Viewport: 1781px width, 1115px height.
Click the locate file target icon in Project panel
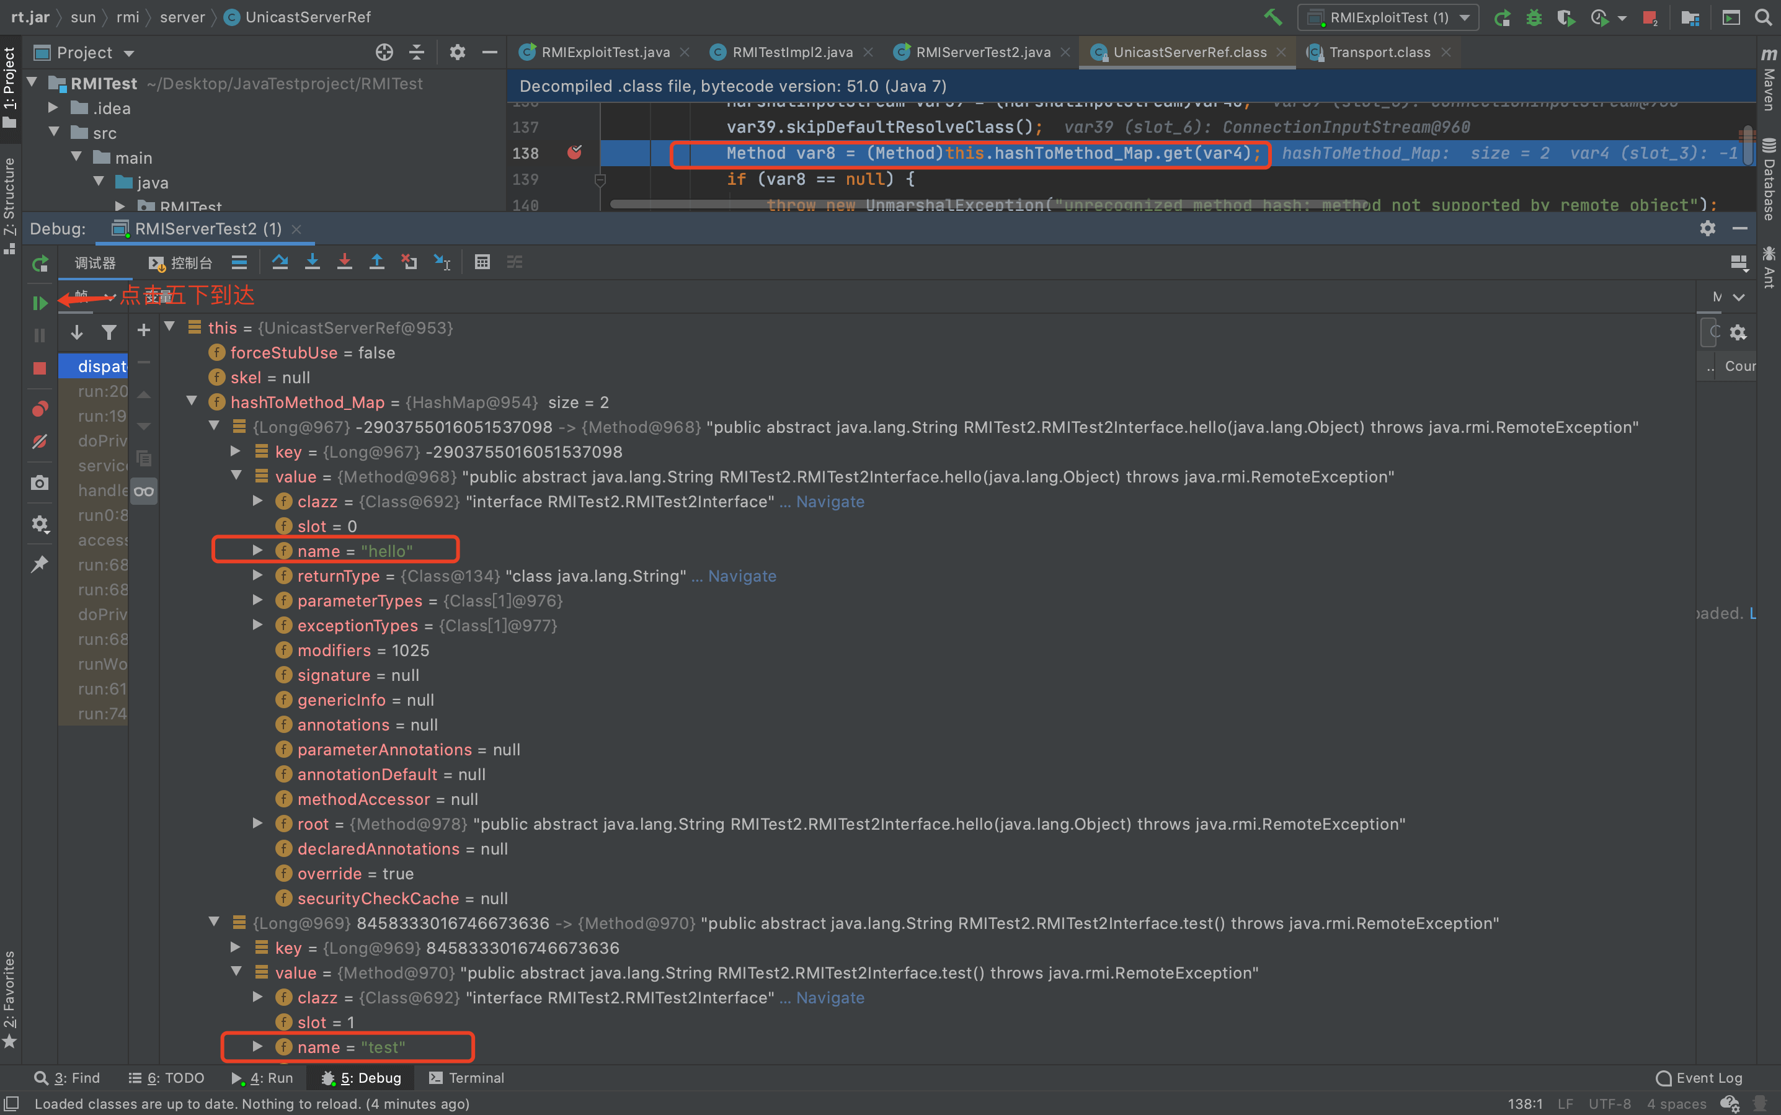click(x=384, y=51)
